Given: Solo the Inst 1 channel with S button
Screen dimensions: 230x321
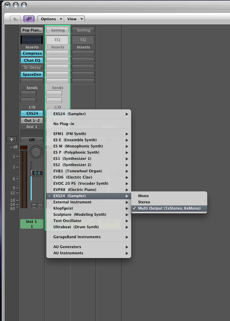Looking at the screenshot, I should [x=41, y=206].
